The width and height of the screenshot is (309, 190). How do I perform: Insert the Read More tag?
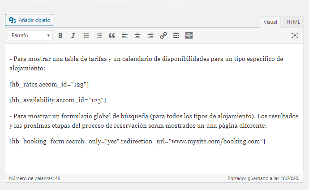(176, 35)
